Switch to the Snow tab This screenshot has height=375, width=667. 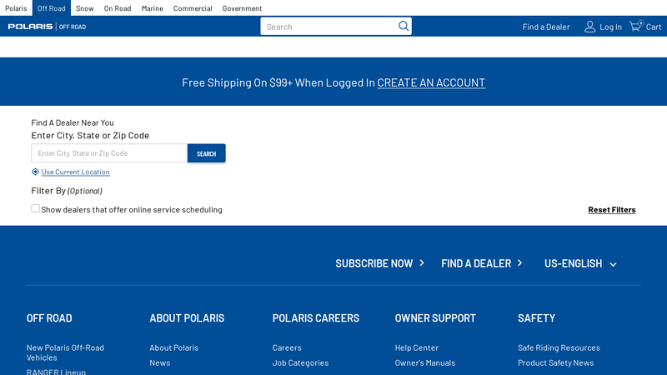pyautogui.click(x=84, y=8)
